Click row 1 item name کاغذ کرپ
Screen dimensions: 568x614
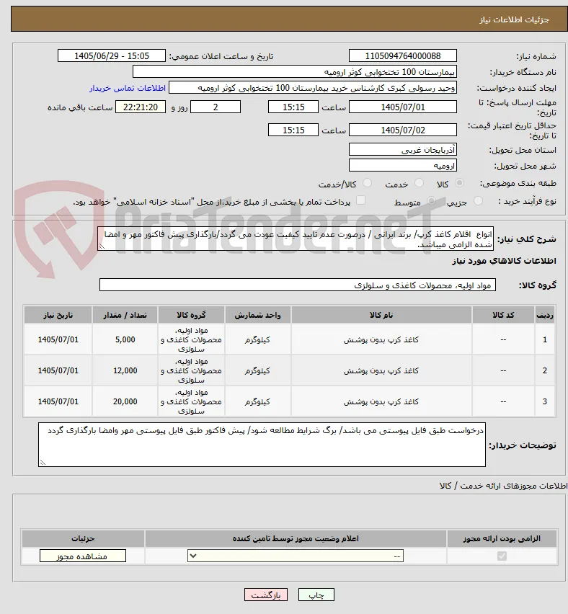(381, 339)
